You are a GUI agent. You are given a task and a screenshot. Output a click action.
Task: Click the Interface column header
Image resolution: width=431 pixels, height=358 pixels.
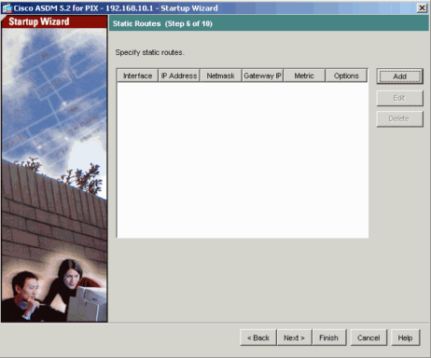pyautogui.click(x=137, y=76)
